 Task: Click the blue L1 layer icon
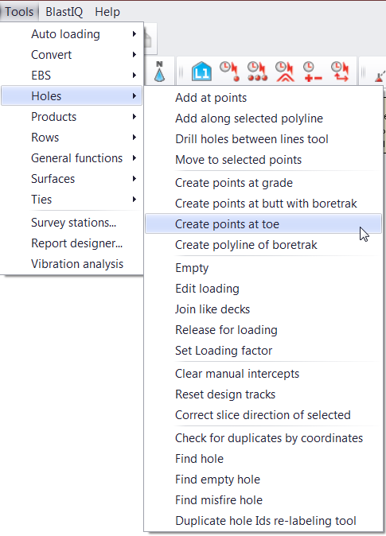pyautogui.click(x=201, y=71)
